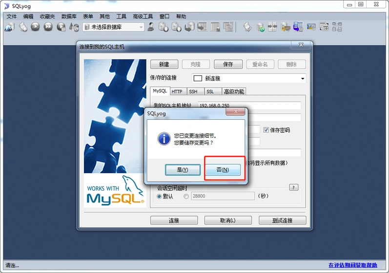The width and height of the screenshot is (389, 273).
Task: Click the stacked tables toolbar icon
Action: coord(228,27)
